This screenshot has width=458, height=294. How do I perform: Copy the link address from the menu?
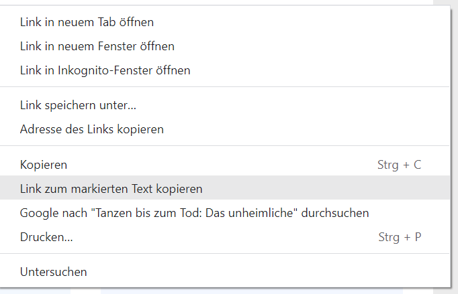point(92,129)
